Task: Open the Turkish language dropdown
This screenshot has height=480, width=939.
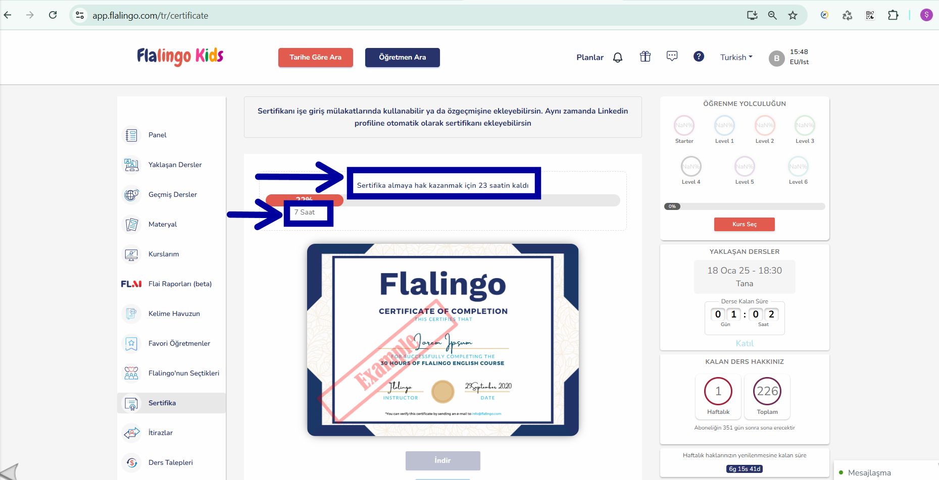Action: pyautogui.click(x=736, y=57)
